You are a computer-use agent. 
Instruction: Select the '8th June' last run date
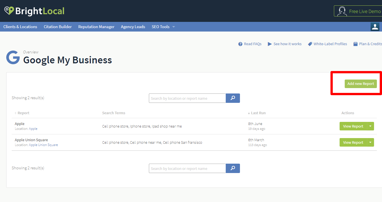255,124
